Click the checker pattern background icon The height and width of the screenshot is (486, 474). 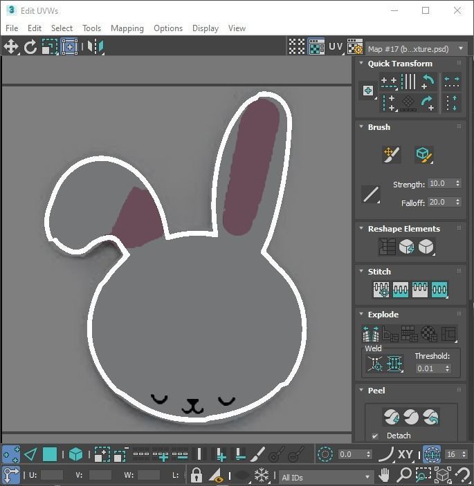(x=297, y=47)
